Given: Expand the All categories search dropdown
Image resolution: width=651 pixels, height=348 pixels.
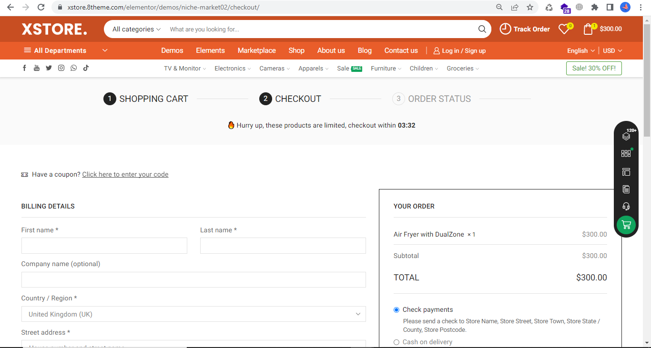Looking at the screenshot, I should [x=137, y=29].
